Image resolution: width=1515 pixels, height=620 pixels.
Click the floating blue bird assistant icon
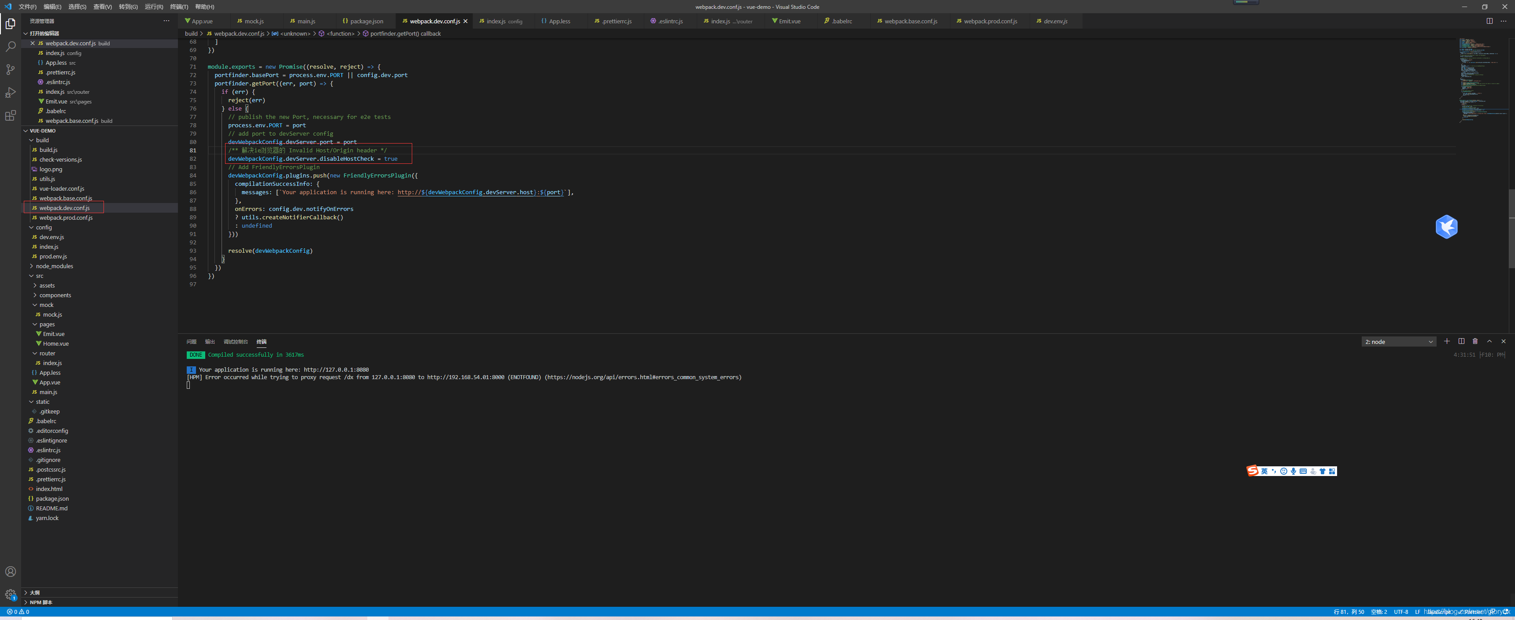coord(1446,226)
